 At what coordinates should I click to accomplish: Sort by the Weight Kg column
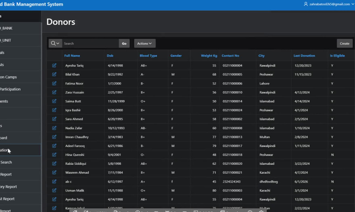209,55
